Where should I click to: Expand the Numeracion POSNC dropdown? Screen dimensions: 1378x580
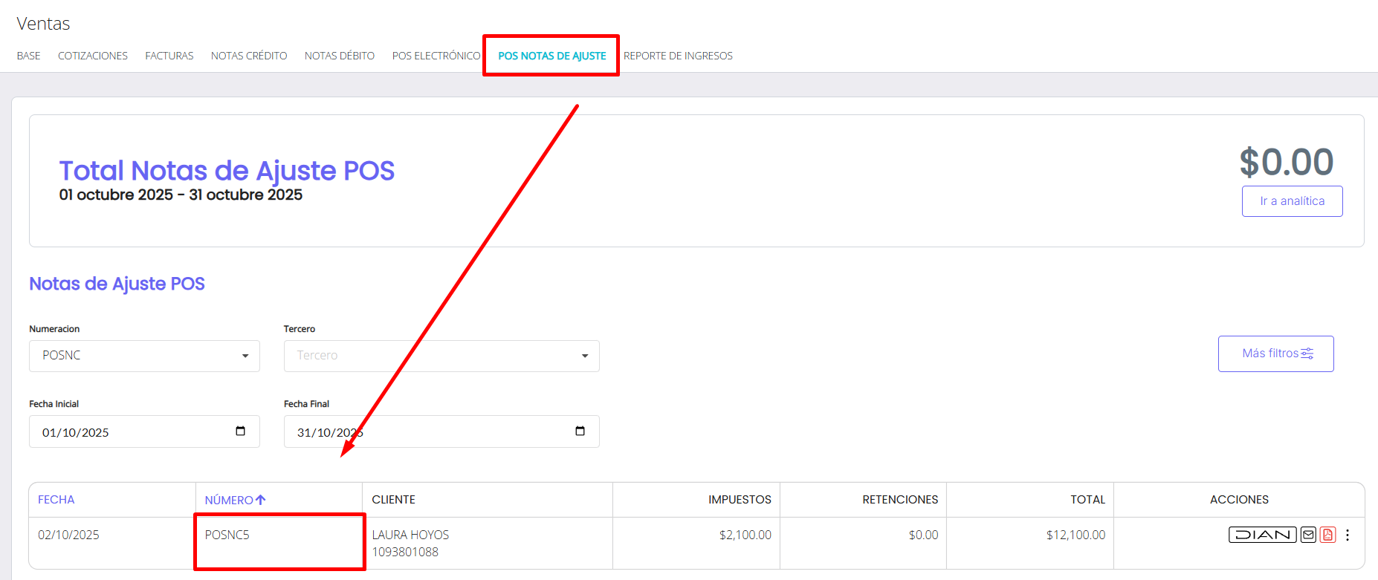pyautogui.click(x=144, y=356)
